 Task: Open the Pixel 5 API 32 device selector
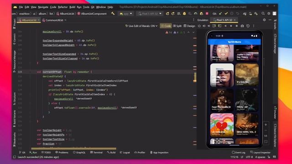(150, 14)
